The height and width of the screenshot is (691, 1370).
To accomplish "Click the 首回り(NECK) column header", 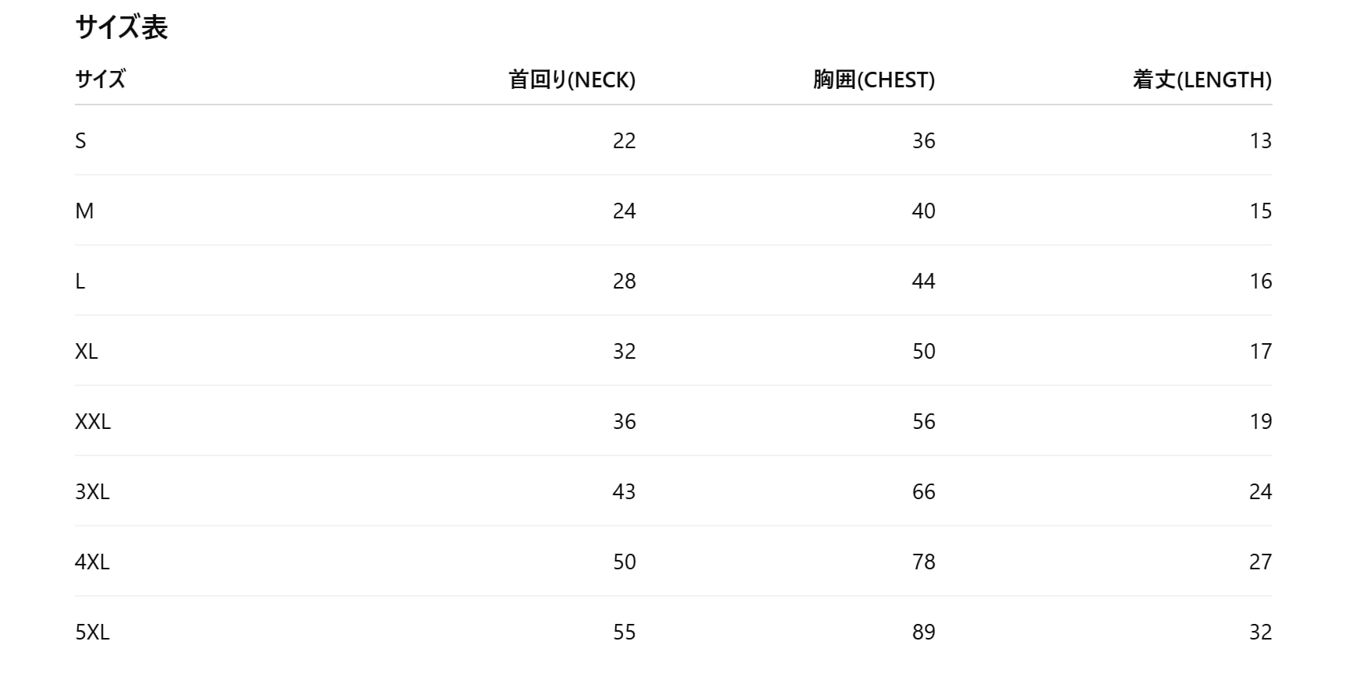I will pyautogui.click(x=572, y=80).
